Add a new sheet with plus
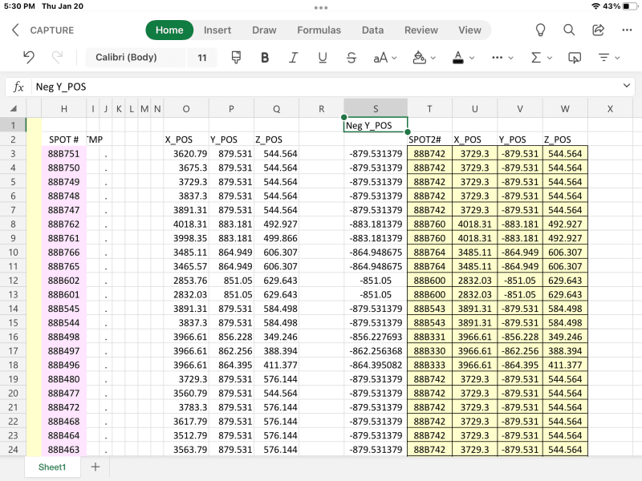The image size is (642, 481). (95, 467)
